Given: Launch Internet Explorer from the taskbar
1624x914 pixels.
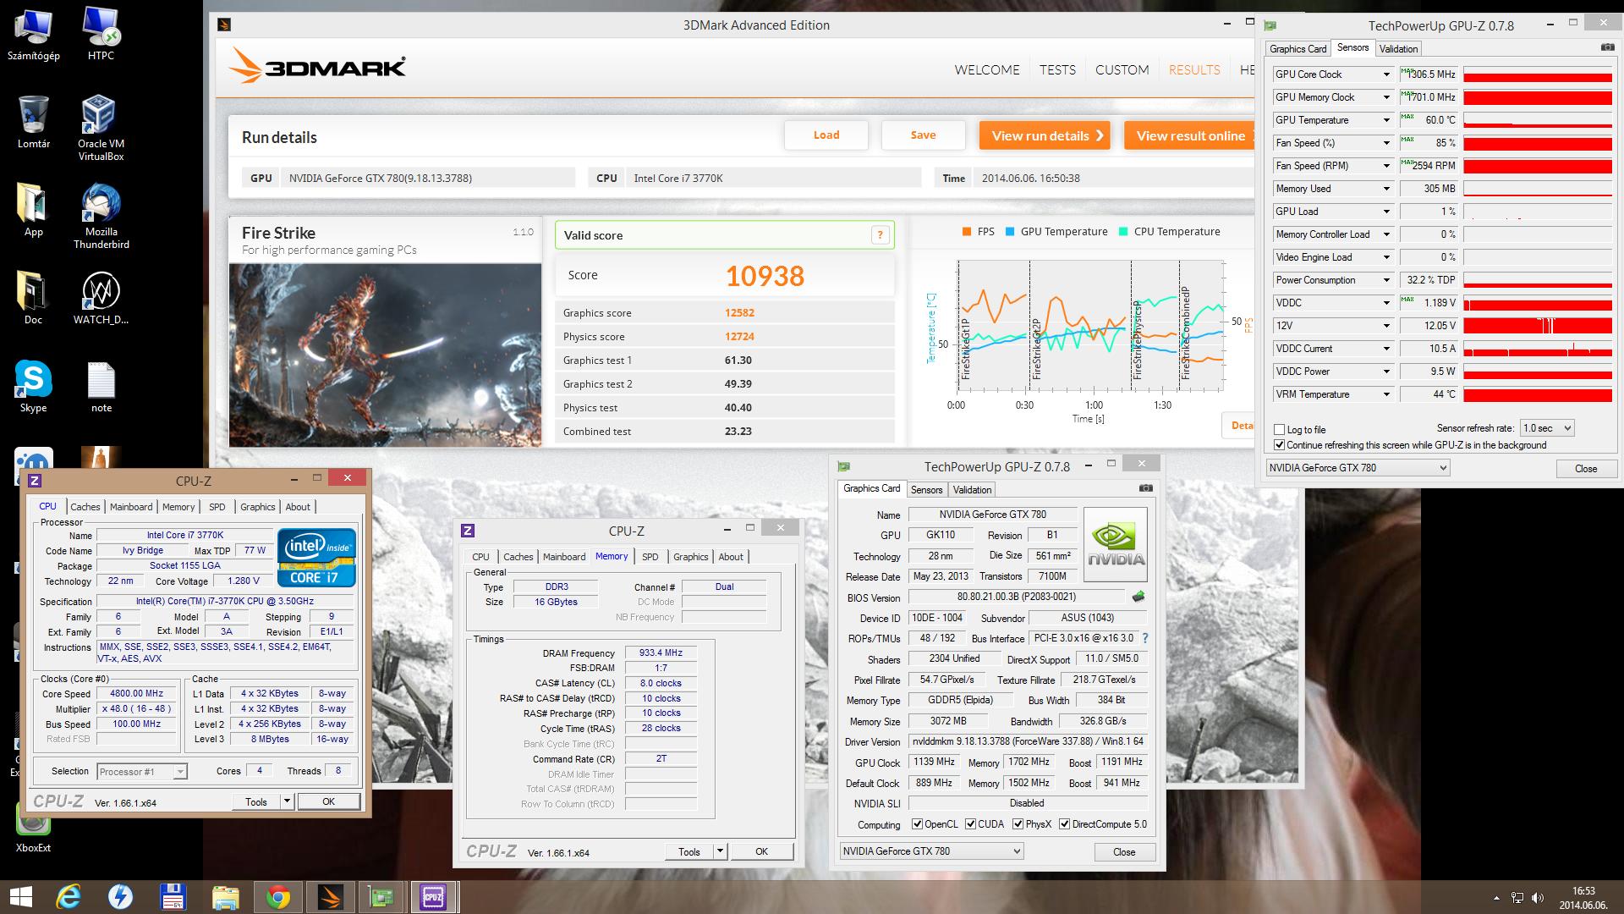Looking at the screenshot, I should 69,896.
